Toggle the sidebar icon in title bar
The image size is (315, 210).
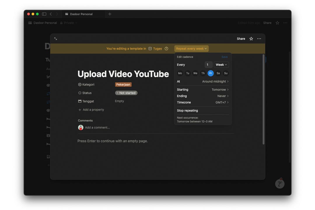(44, 14)
